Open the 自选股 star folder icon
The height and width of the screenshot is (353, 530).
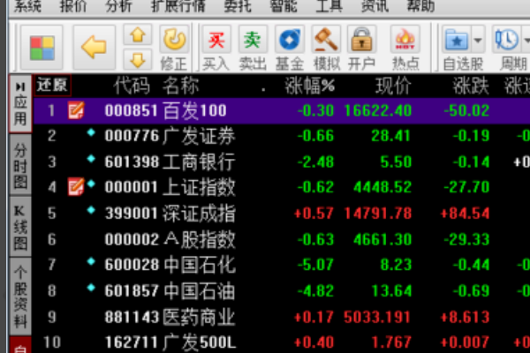(457, 40)
